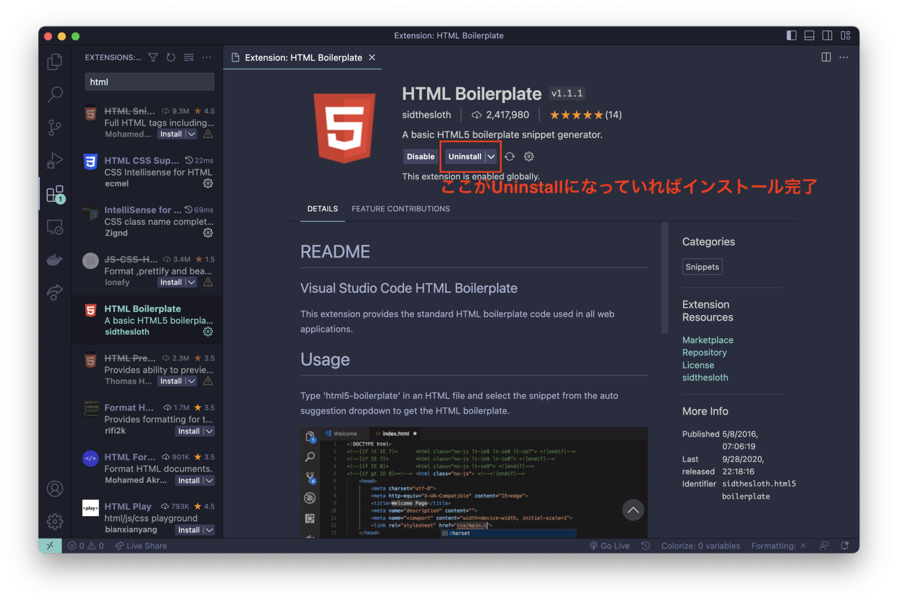
Task: Toggle primary side bar layout icon
Action: (791, 35)
